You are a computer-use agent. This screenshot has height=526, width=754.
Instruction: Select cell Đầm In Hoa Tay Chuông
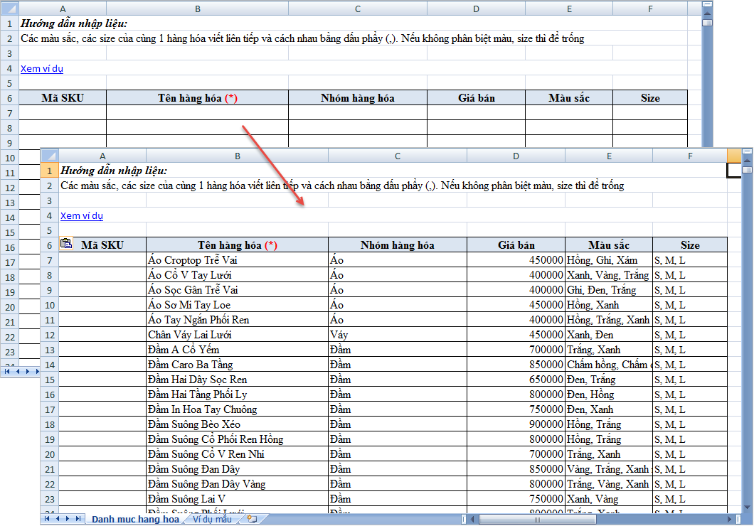click(237, 409)
